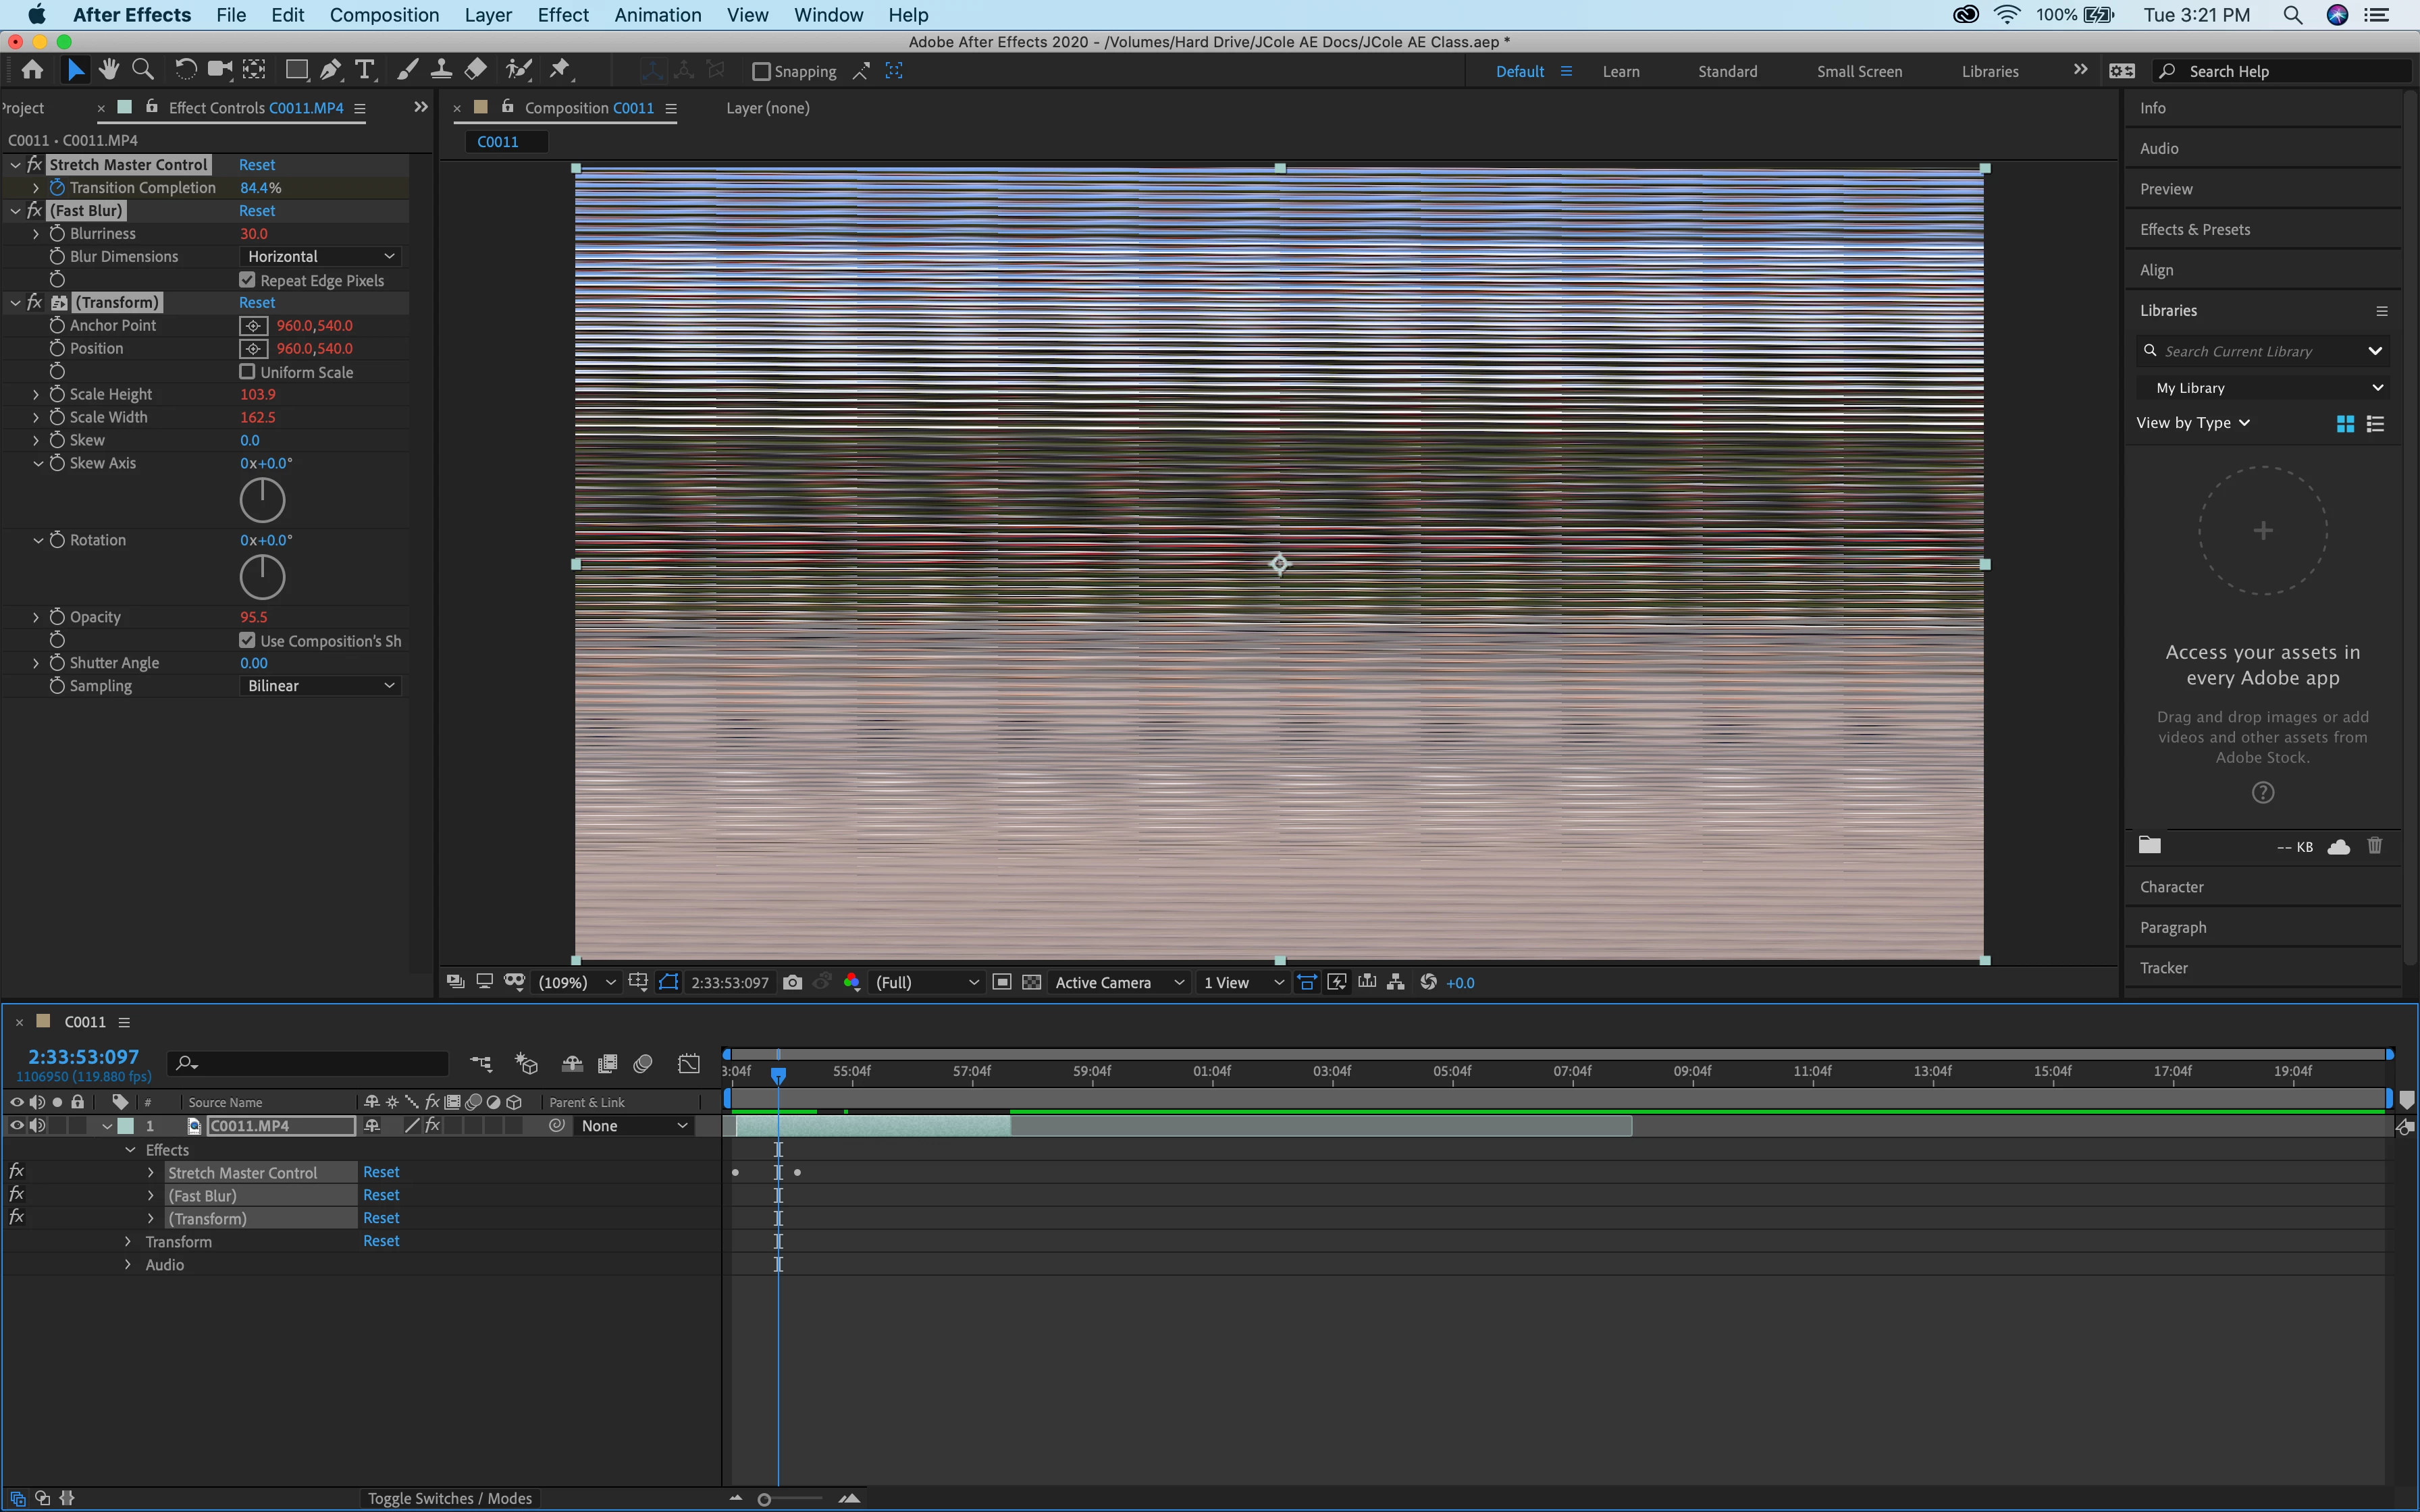Select the Type tool

[365, 70]
